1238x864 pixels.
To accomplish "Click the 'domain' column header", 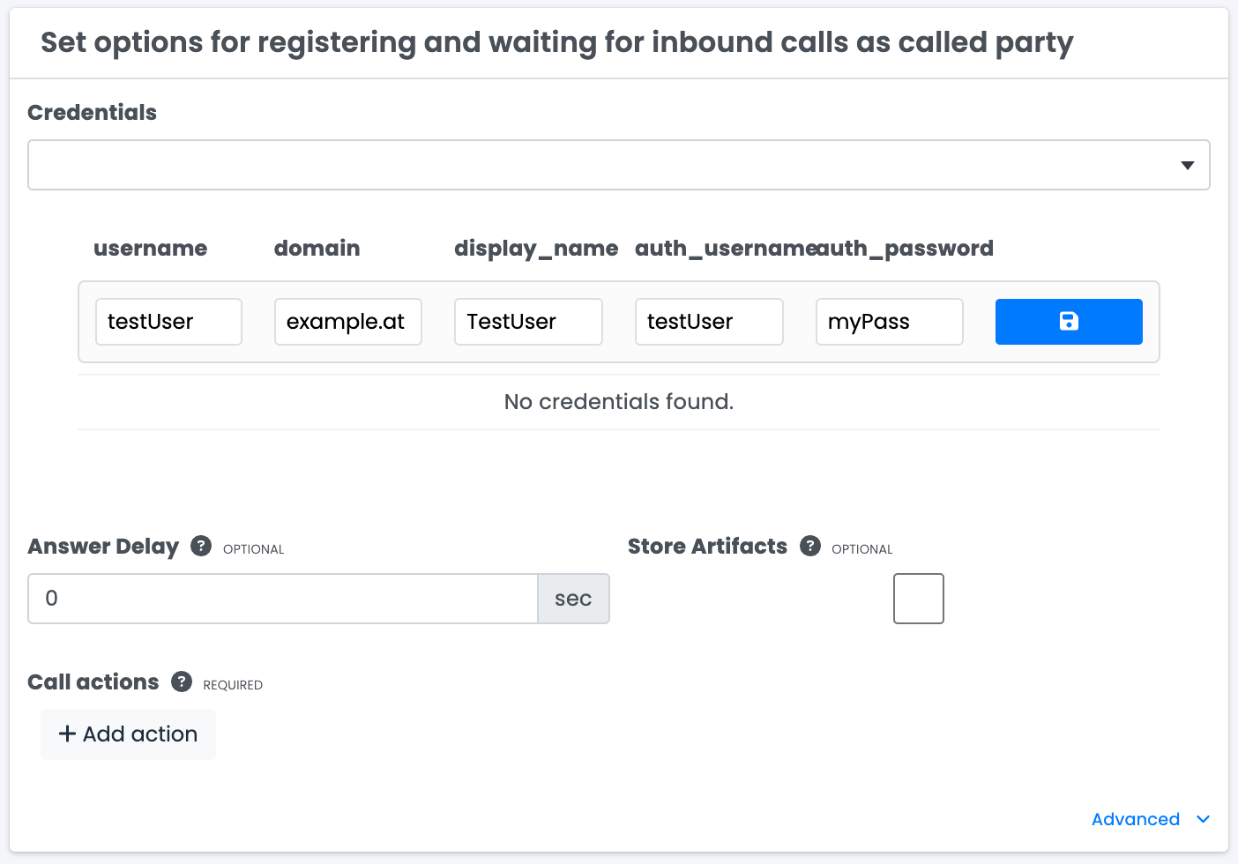I will (x=317, y=249).
